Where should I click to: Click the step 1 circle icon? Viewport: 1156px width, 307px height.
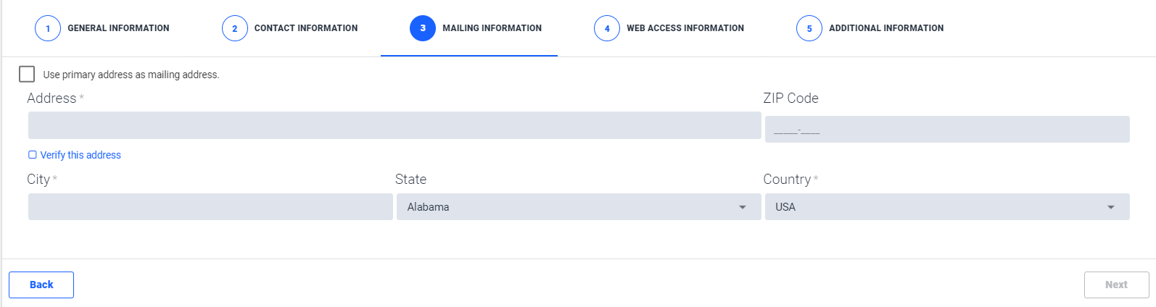point(48,28)
